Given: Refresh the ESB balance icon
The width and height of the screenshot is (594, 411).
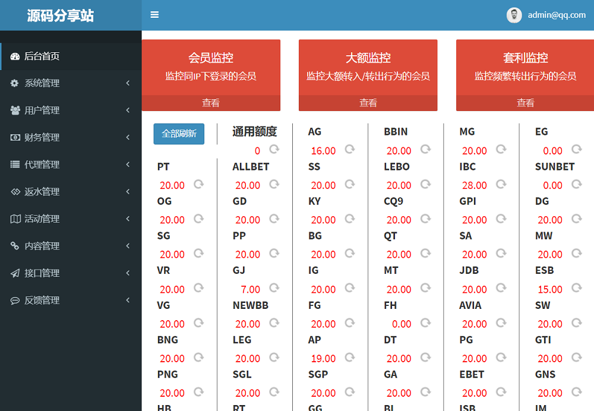Looking at the screenshot, I should coord(576,288).
